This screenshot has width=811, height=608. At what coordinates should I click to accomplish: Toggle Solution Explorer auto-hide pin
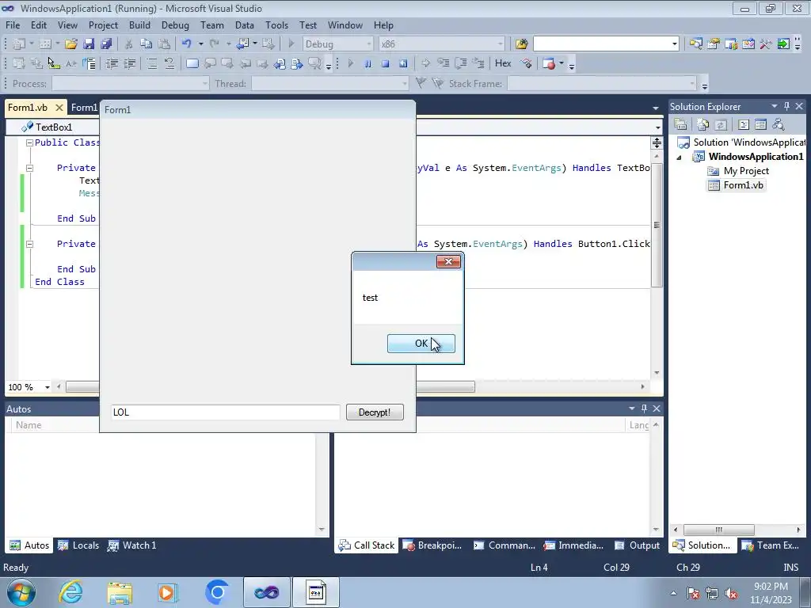(786, 106)
